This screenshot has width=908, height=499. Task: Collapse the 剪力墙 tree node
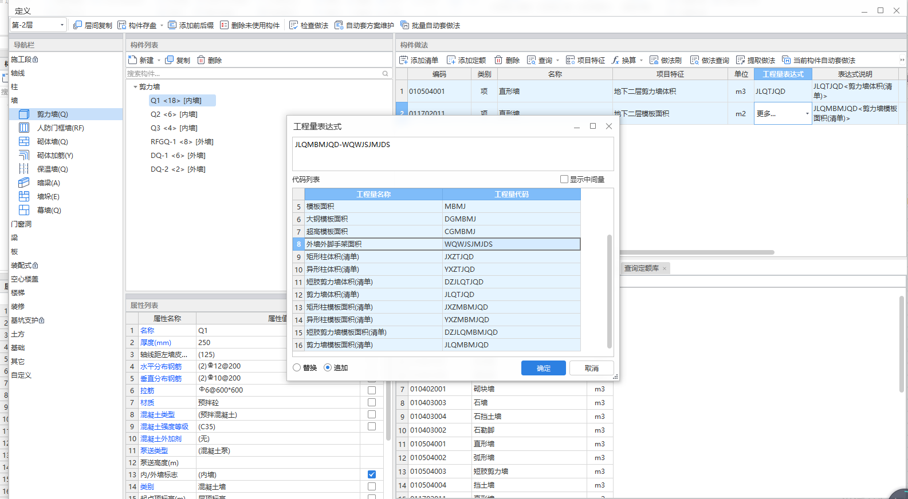tap(135, 87)
